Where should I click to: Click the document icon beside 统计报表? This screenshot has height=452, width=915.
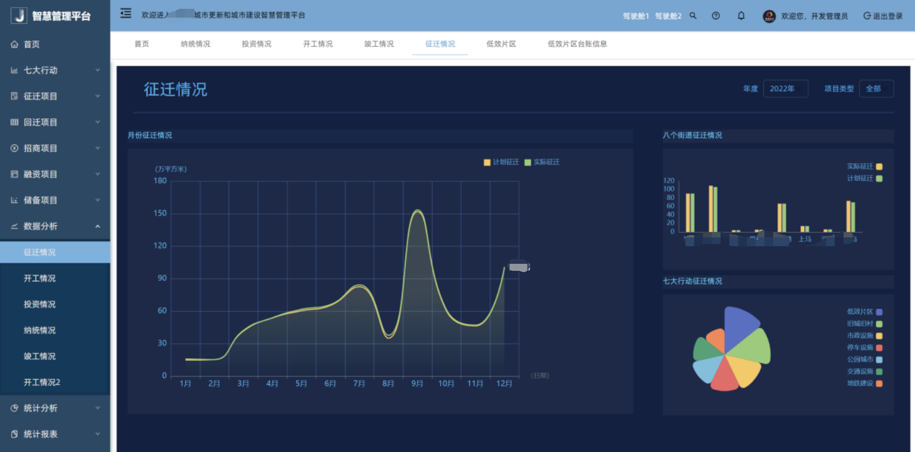(x=15, y=434)
